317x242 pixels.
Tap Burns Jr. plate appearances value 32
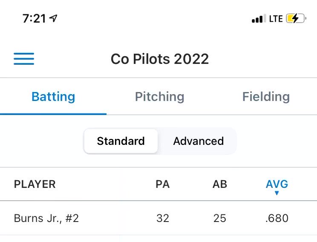(162, 218)
